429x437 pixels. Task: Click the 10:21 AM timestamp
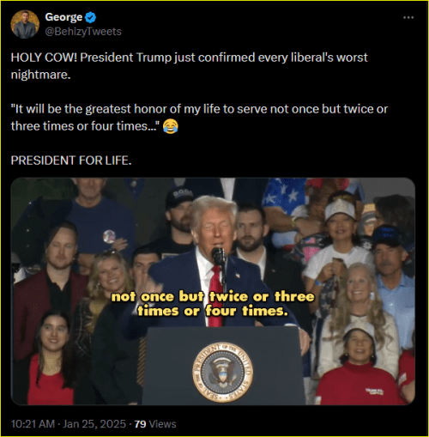click(x=33, y=424)
